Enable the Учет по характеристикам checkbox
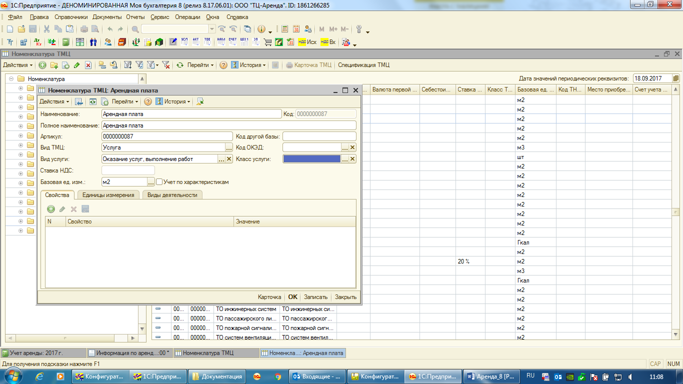Image resolution: width=683 pixels, height=384 pixels. [x=159, y=182]
